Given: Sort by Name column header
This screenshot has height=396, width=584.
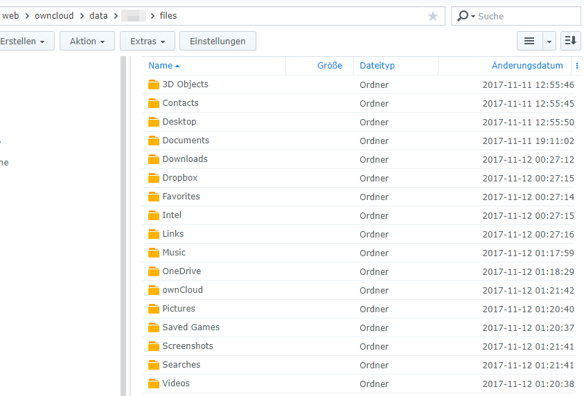Looking at the screenshot, I should [160, 66].
